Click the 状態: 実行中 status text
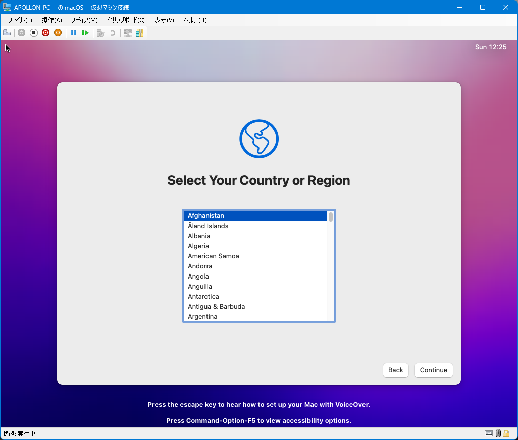Viewport: 518px width, 440px height. (19, 433)
